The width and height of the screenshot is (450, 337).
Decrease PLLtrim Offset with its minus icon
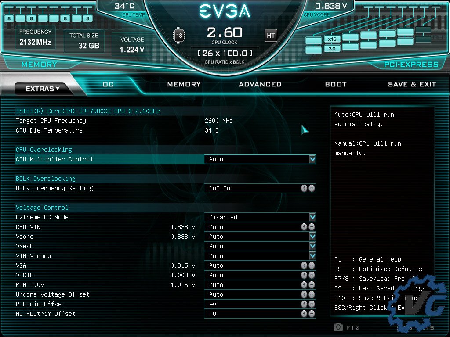tap(312, 304)
